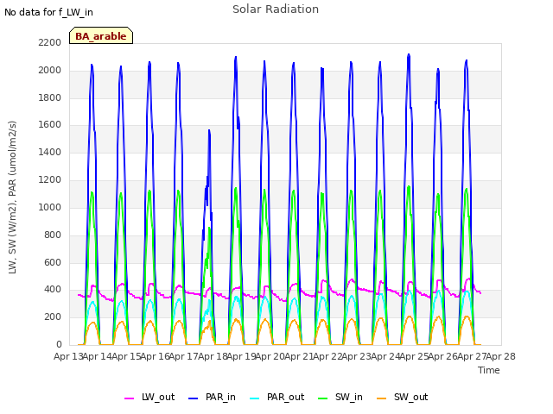The width and height of the screenshot is (553, 414).
Task: Click the 600 y-axis tick label
Action: (x=53, y=262)
